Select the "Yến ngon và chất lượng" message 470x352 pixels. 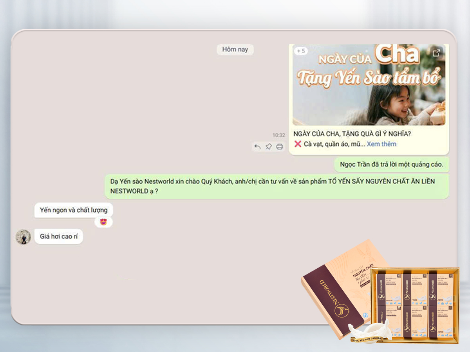point(74,210)
